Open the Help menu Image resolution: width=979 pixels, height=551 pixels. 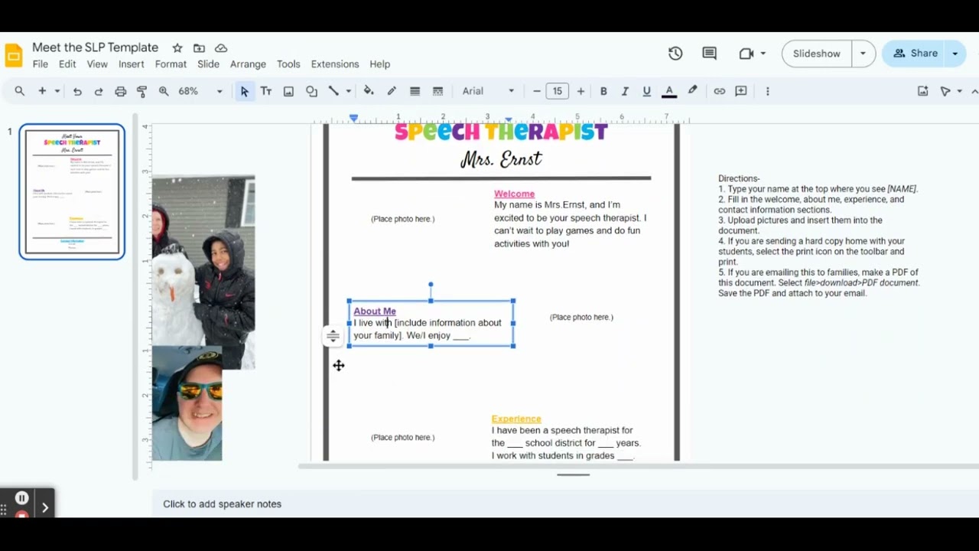coord(380,64)
